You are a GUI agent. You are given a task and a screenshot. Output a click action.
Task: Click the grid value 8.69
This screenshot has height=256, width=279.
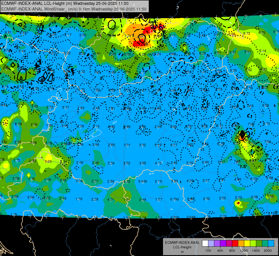(x=142, y=108)
